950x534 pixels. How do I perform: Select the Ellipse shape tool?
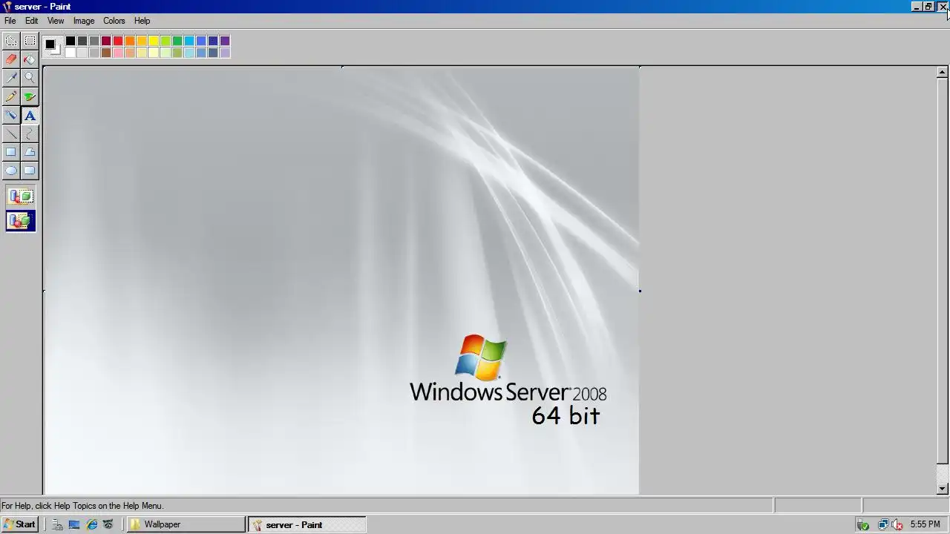(11, 171)
